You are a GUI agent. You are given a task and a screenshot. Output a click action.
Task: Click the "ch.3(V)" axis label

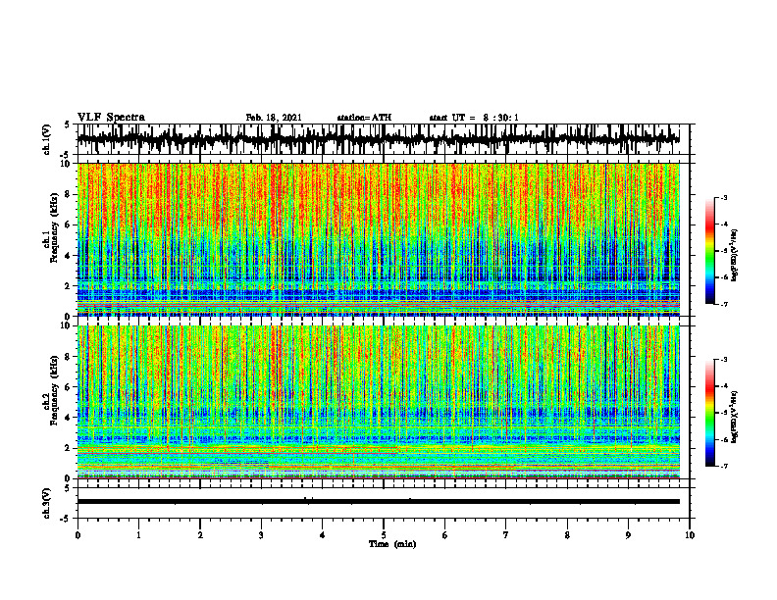pyautogui.click(x=47, y=503)
